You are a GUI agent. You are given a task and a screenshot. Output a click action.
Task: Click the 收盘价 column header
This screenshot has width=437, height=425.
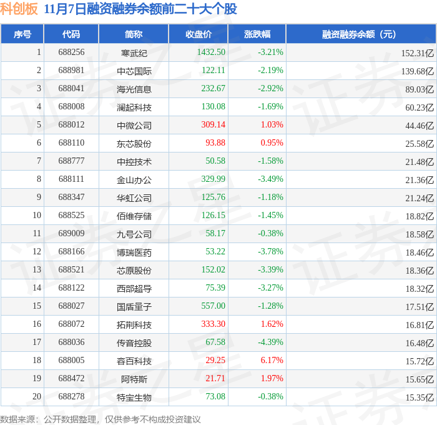199,34
